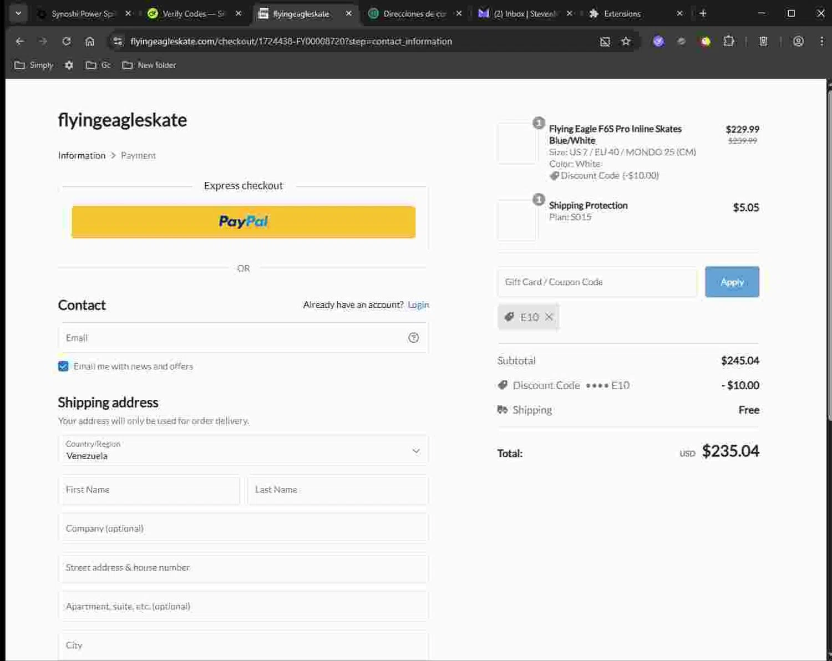
Task: Focus the Apartment, suite, etc. field
Action: click(243, 606)
